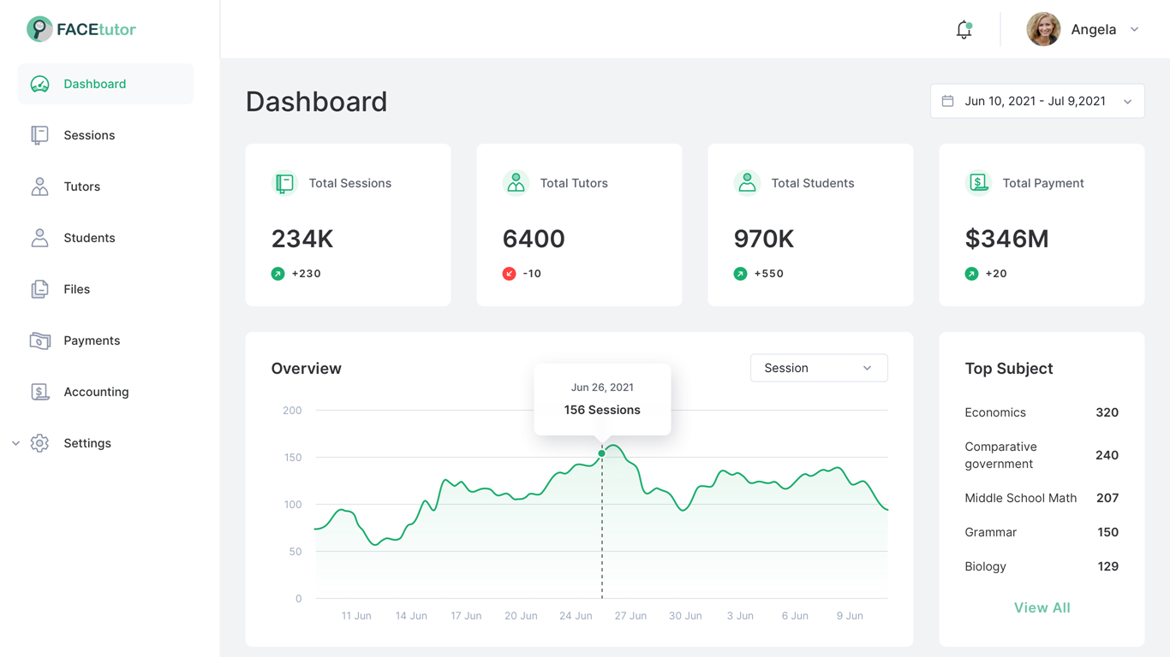Click the Settings gear icon
The width and height of the screenshot is (1170, 657).
(39, 443)
